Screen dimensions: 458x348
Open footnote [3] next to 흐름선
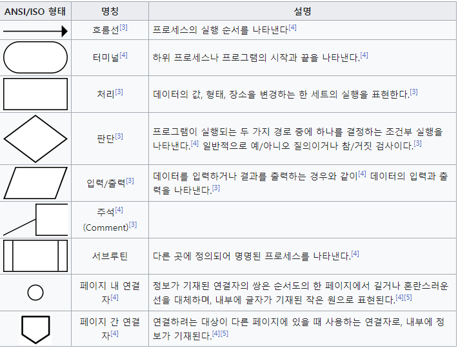[124, 28]
